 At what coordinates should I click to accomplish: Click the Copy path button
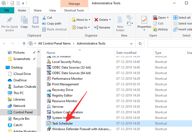pyautogui.click(x=54, y=23)
